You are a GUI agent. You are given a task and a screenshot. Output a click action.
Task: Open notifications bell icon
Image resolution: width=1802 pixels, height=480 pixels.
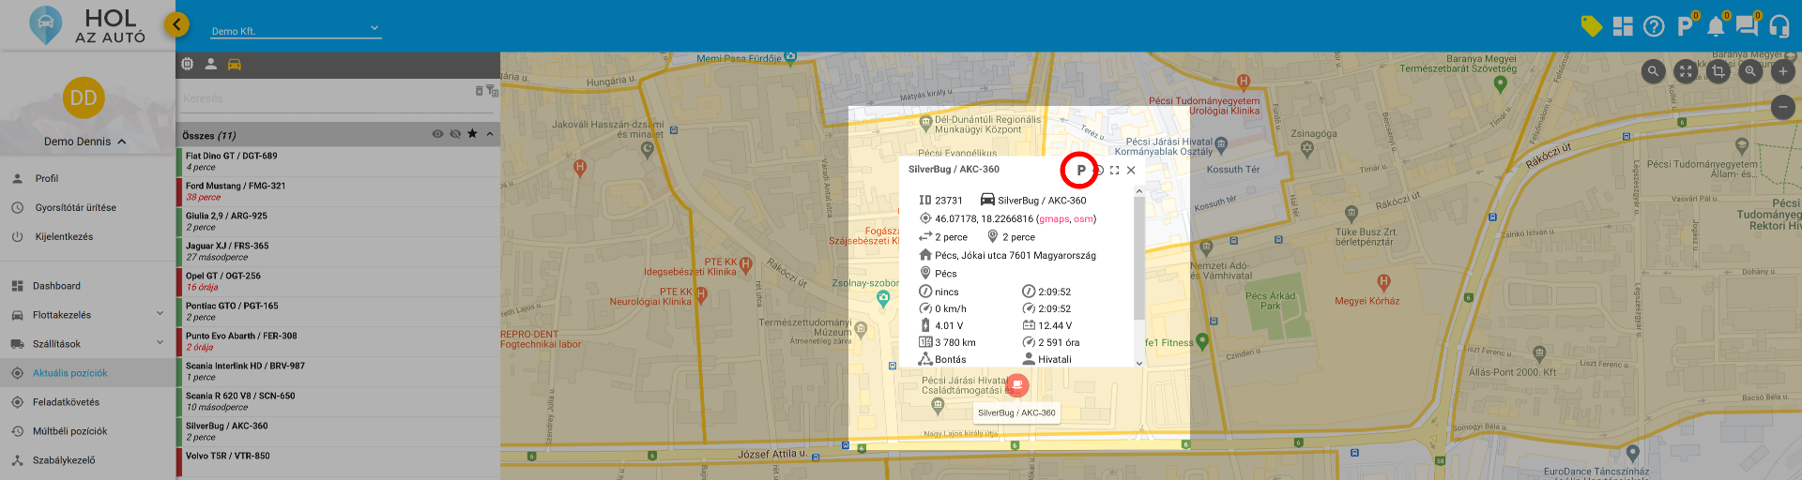point(1716,26)
